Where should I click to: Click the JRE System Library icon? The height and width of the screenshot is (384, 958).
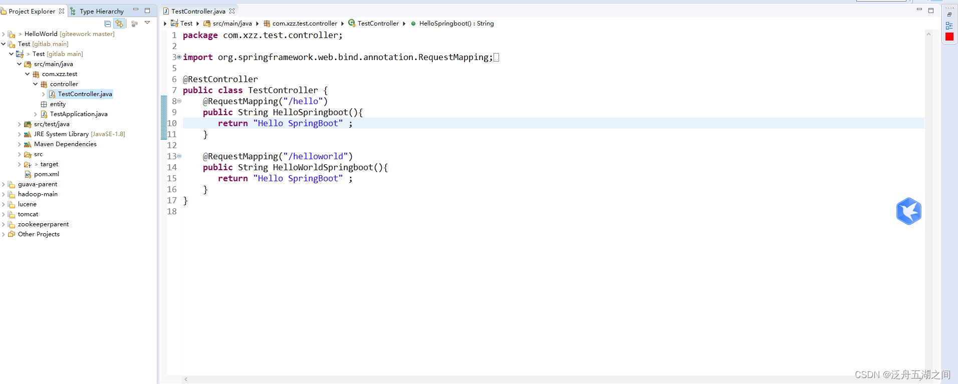28,134
